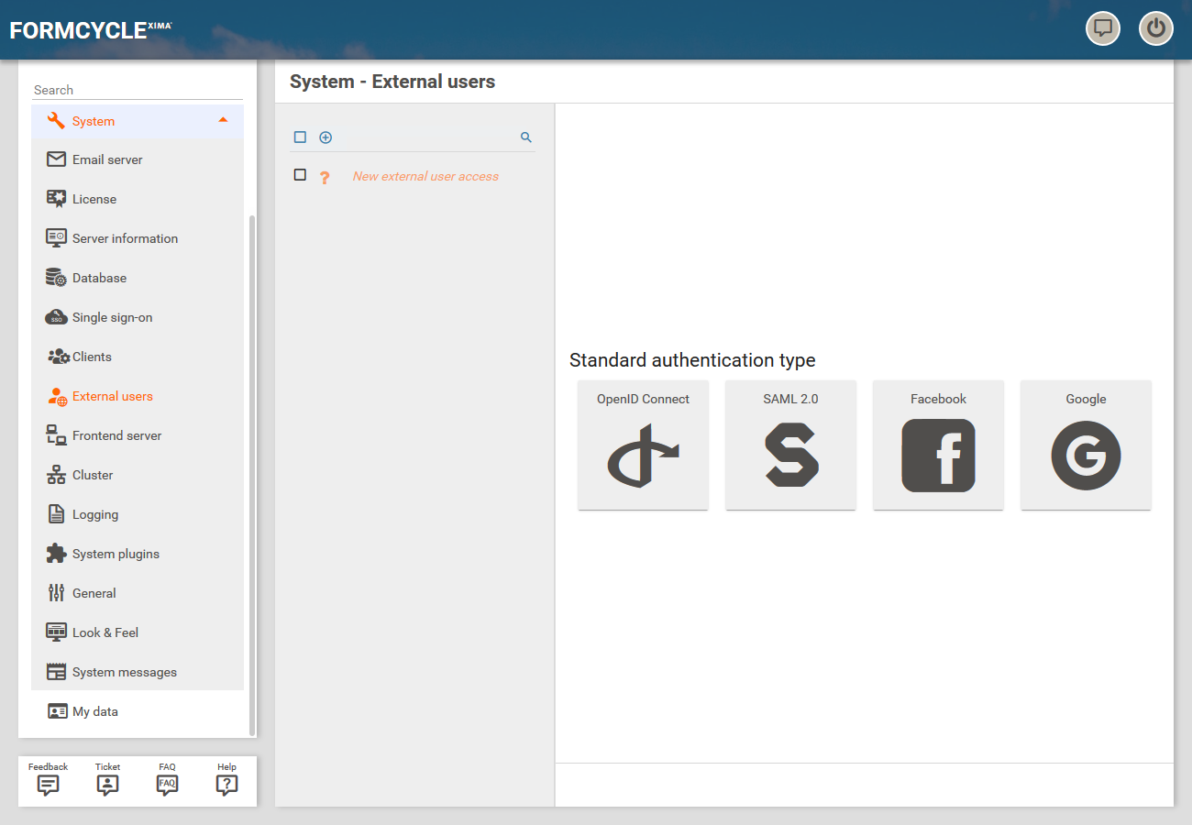This screenshot has width=1192, height=825.
Task: Check the box beside New external user access
Action: [x=300, y=175]
